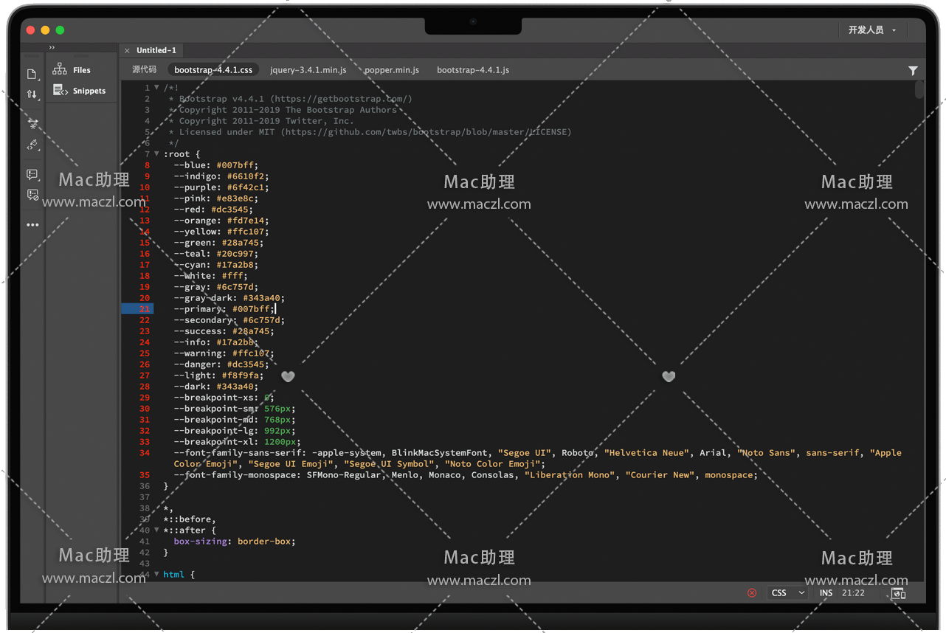Click the filter icon for related files
The height and width of the screenshot is (633, 946).
[913, 71]
